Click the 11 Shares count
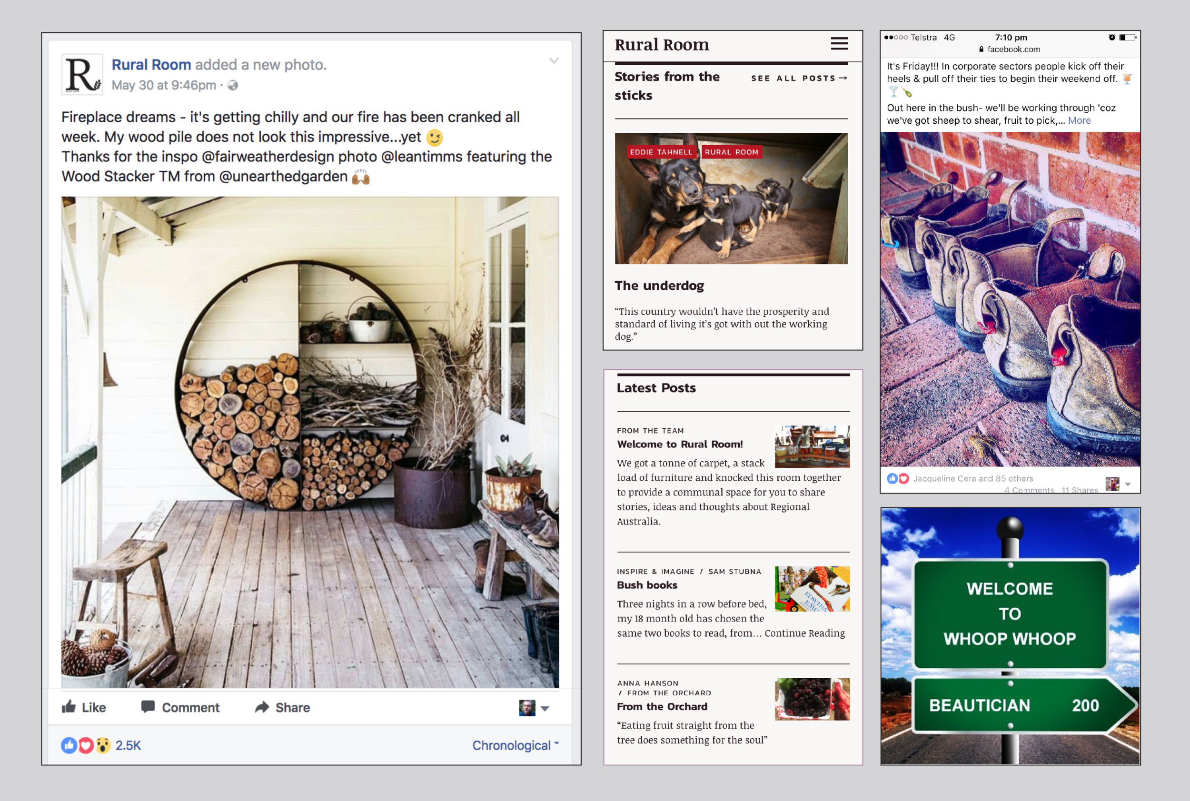Image resolution: width=1190 pixels, height=801 pixels. click(x=1079, y=490)
